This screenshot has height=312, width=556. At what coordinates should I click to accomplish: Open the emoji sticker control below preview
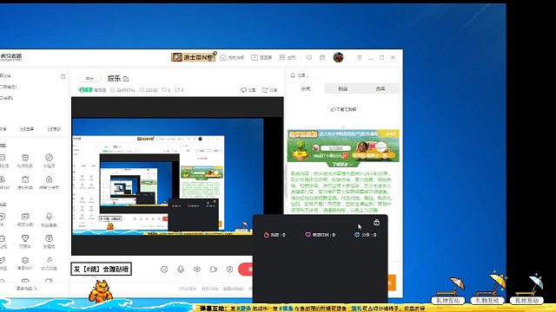tap(164, 270)
